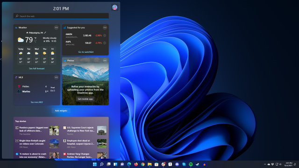Open Slack with notification badge

click(164, 164)
